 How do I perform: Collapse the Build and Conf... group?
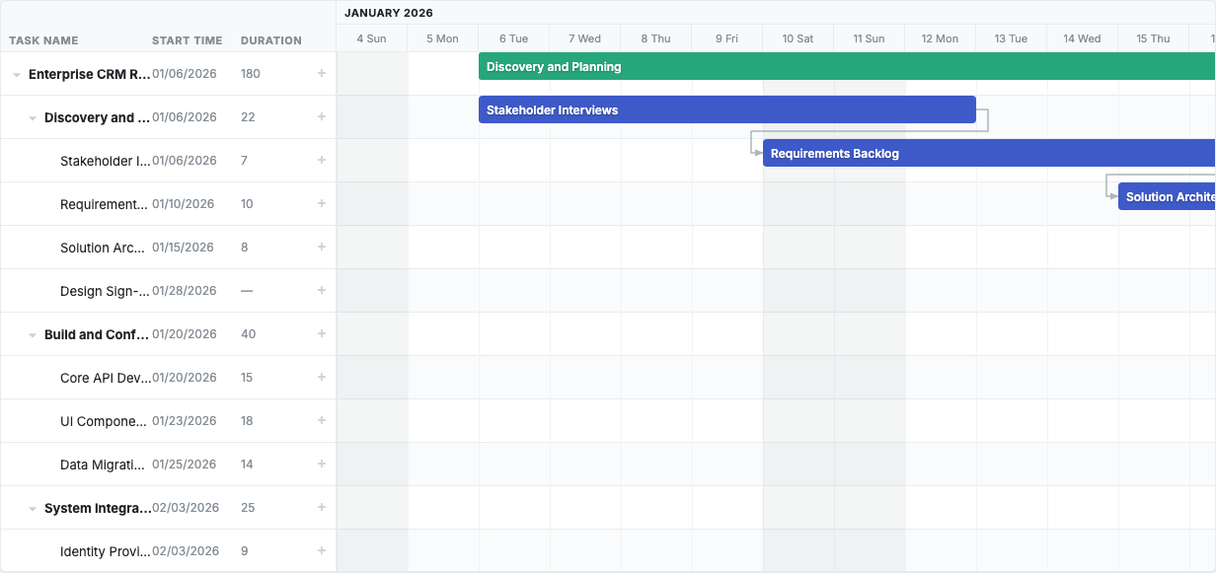[33, 335]
